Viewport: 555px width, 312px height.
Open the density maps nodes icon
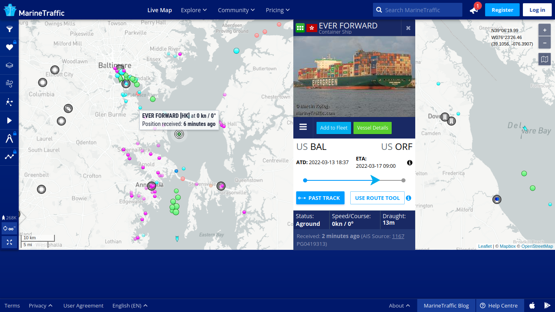coord(9,102)
